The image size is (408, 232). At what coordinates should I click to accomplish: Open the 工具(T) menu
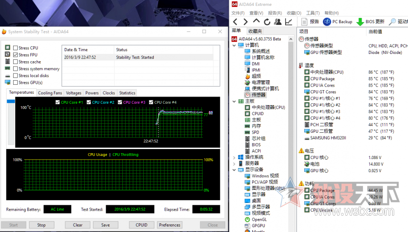(x=313, y=13)
